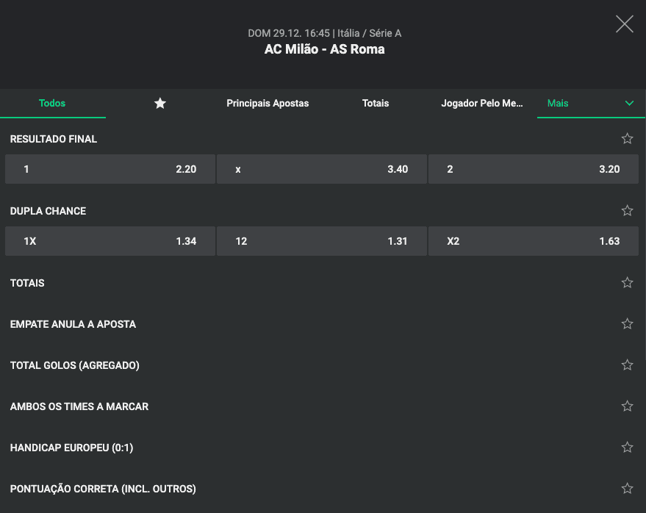Viewport: 646px width, 513px height.
Task: Bet on home win at 2.20
Action: [110, 169]
